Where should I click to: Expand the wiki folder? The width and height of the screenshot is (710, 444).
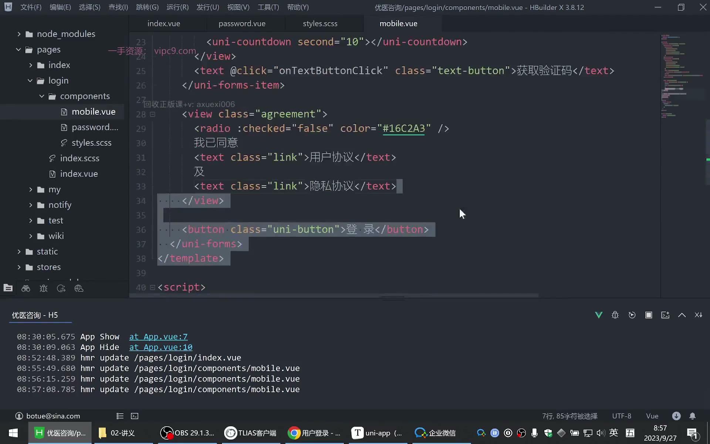31,236
